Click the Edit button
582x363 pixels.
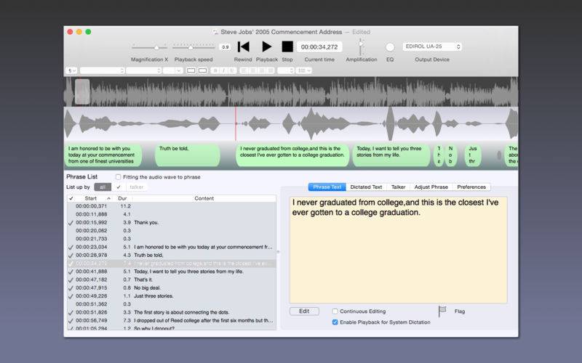304,311
